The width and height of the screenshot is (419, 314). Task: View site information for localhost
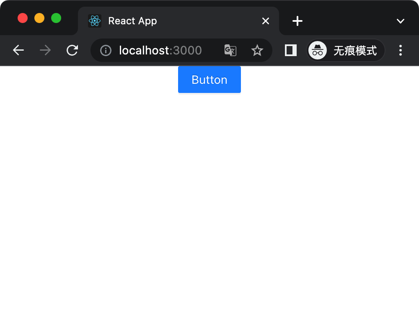point(106,51)
